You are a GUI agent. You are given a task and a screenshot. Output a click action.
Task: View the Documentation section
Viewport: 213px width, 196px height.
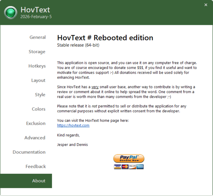coord(29,152)
